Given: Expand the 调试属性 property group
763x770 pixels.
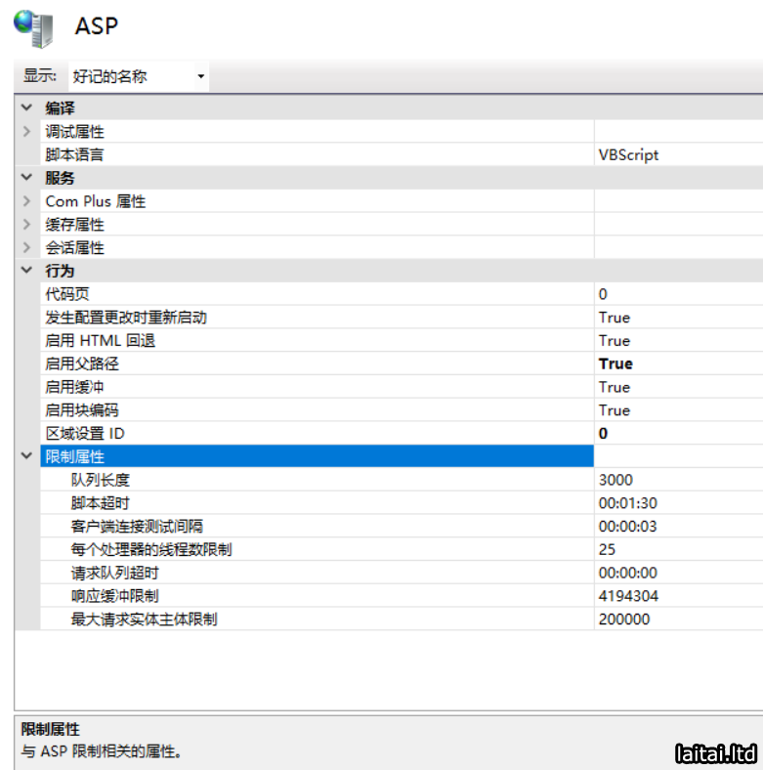Looking at the screenshot, I should click(26, 131).
